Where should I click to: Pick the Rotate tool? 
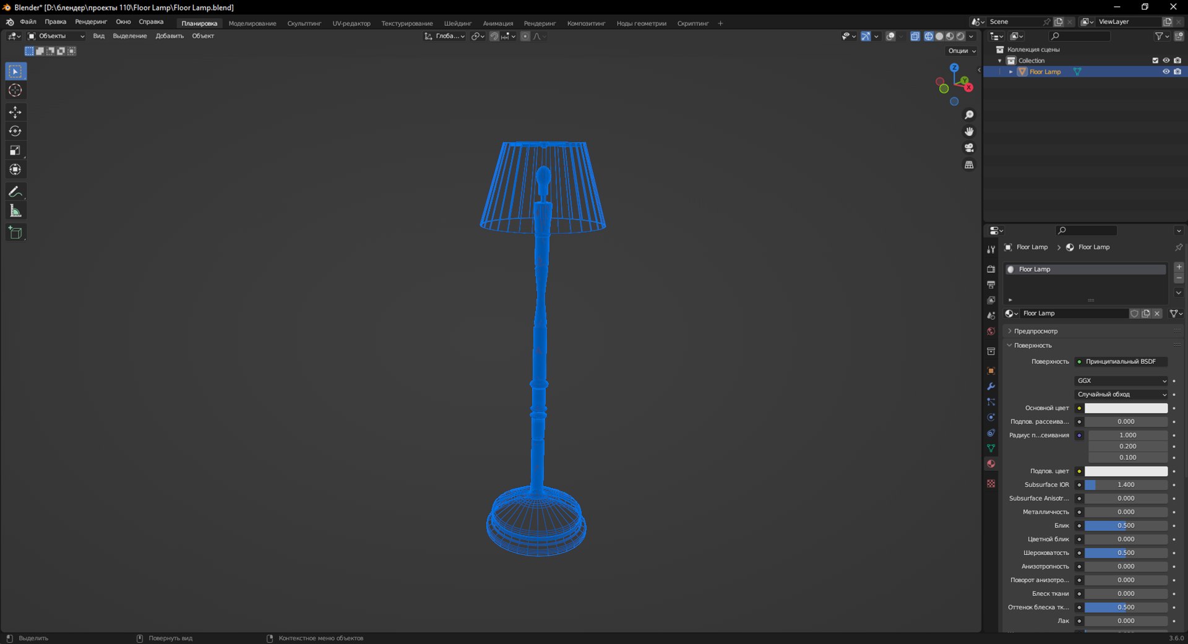tap(15, 131)
